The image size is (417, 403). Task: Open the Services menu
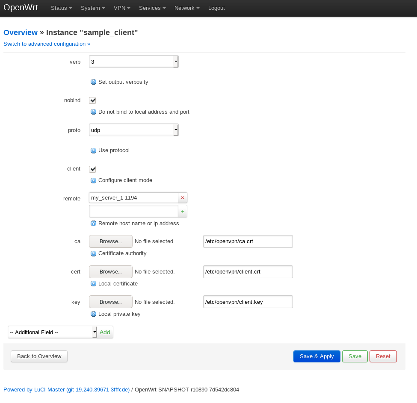(152, 8)
